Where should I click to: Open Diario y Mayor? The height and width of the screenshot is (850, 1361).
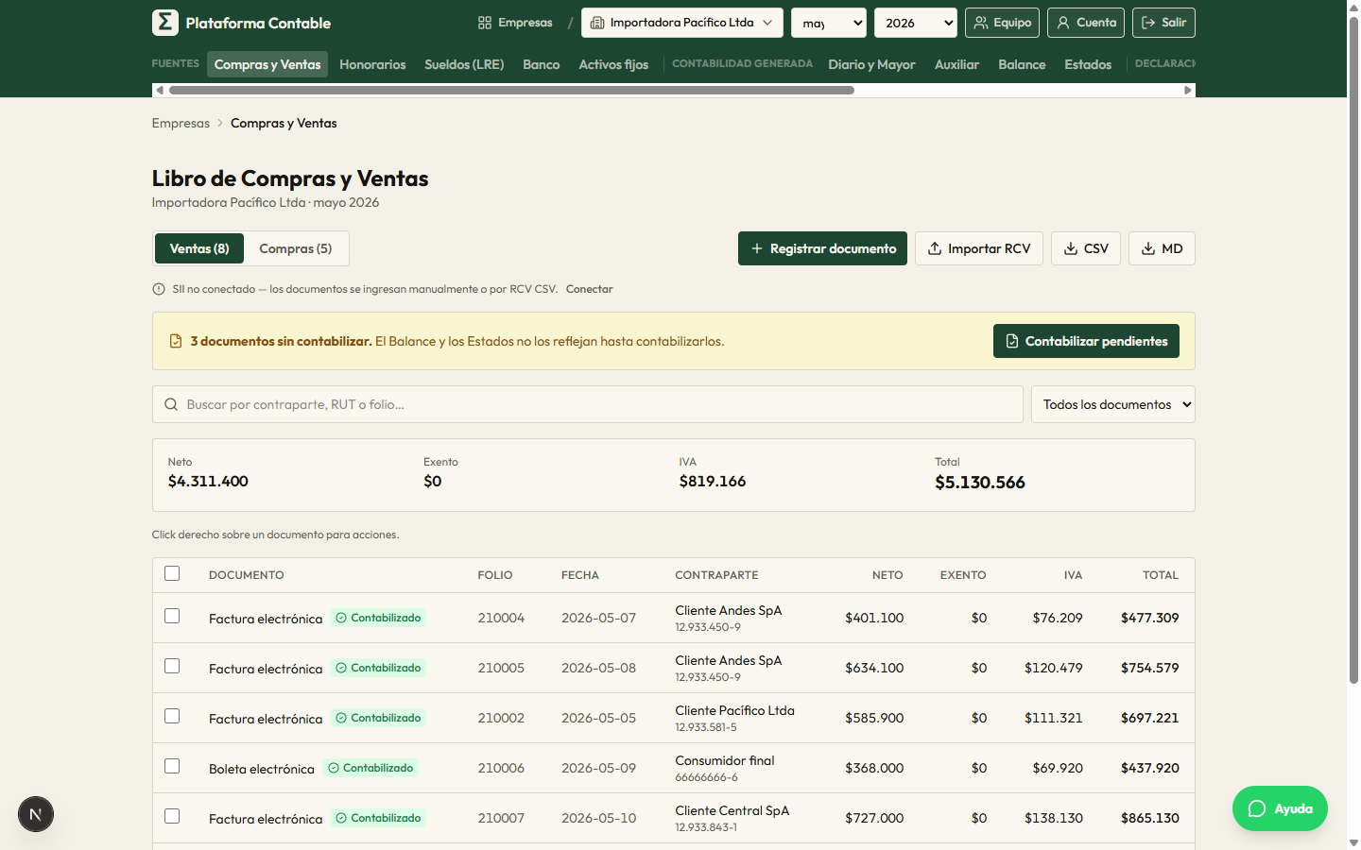coord(871,64)
